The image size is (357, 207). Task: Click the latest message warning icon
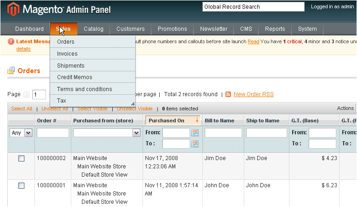11,41
